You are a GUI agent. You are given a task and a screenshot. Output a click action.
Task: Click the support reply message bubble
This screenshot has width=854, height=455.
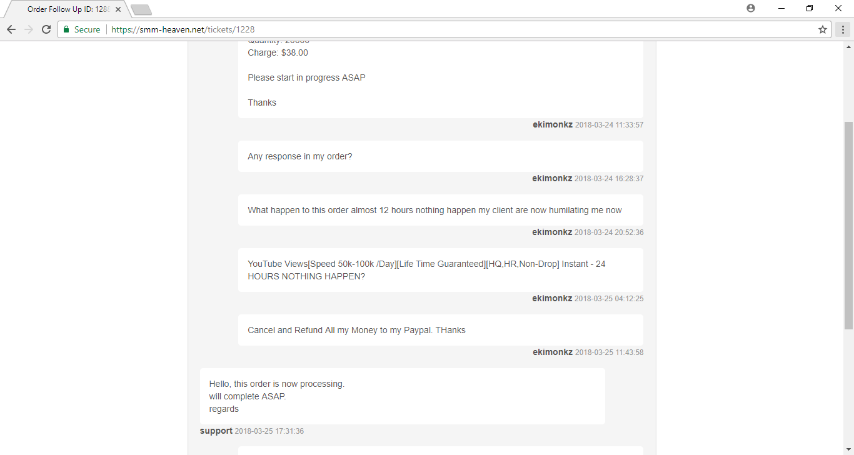point(403,396)
